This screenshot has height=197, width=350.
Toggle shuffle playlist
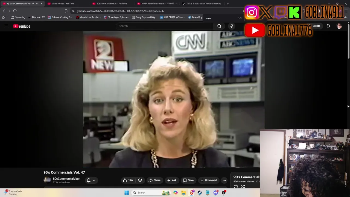pos(243,187)
